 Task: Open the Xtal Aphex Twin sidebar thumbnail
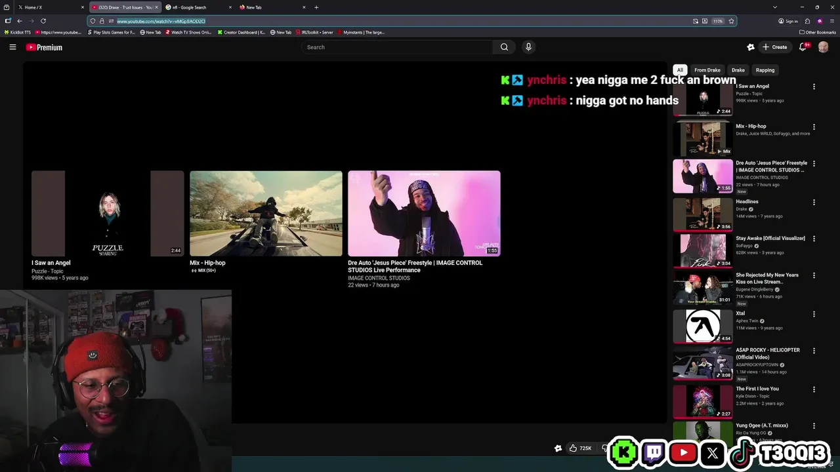coord(703,326)
